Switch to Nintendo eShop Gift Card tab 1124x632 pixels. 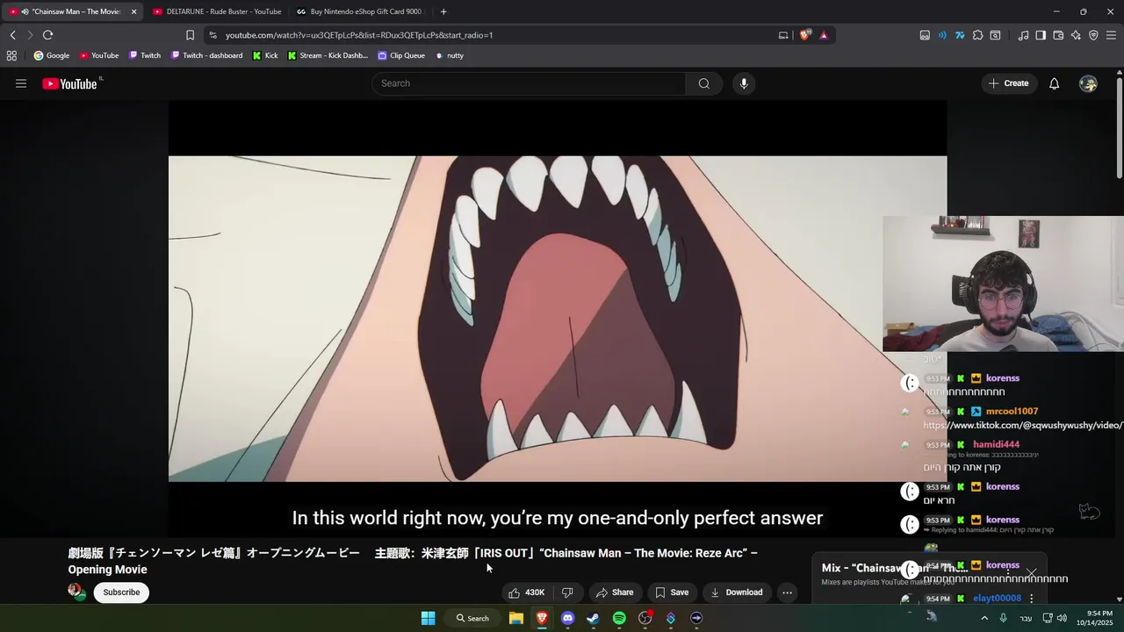point(360,11)
